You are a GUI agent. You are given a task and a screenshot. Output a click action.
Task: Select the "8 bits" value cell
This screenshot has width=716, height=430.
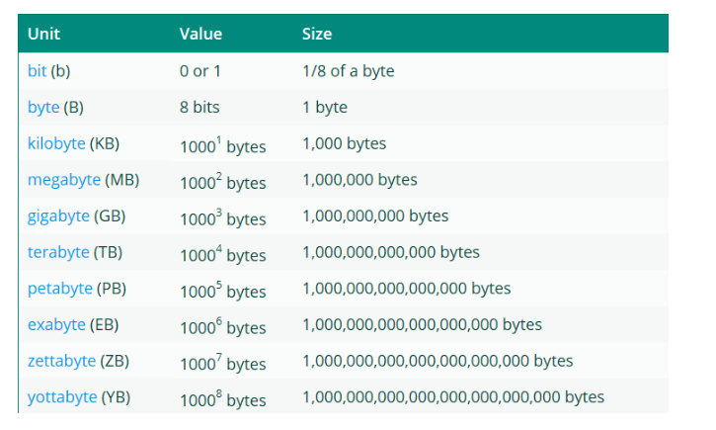pyautogui.click(x=199, y=107)
